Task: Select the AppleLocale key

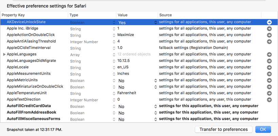Action: click(18, 67)
